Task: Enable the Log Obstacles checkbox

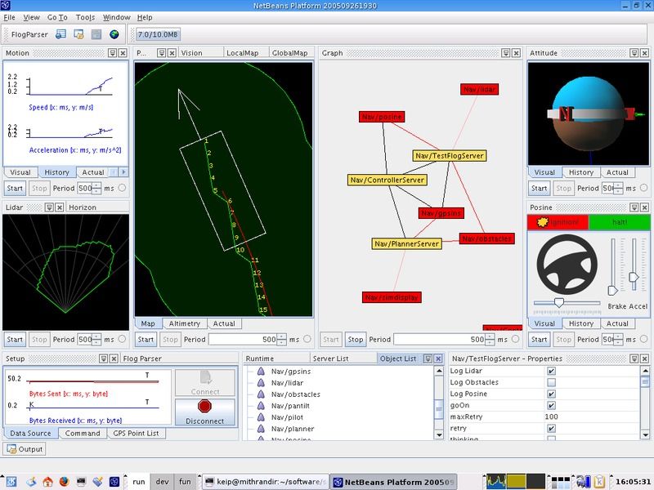Action: [x=551, y=382]
